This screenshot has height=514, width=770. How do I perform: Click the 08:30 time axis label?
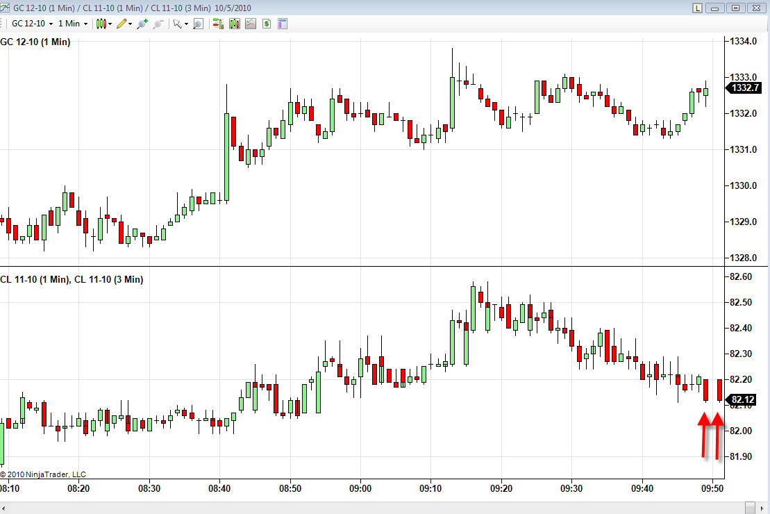pos(149,489)
